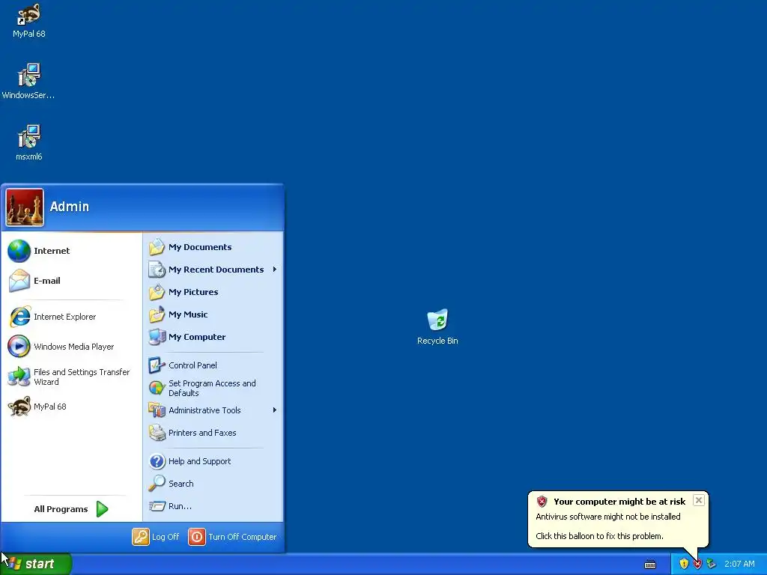Click the E-mail envelope icon
The height and width of the screenshot is (575, 767).
(19, 281)
